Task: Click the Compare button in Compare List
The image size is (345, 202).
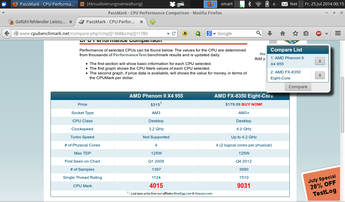Action: click(298, 87)
